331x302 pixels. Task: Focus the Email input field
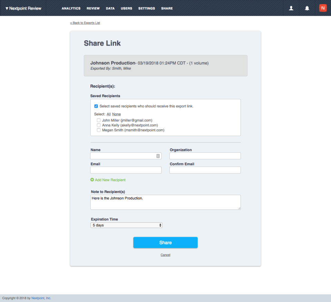pyautogui.click(x=126, y=170)
